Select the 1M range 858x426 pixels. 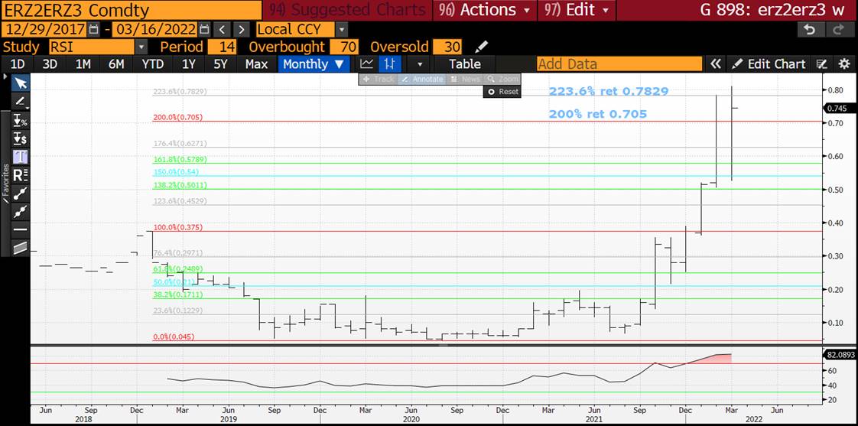83,64
